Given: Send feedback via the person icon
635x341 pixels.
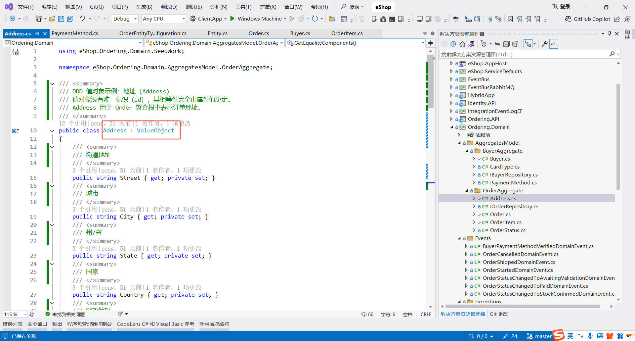Looking at the screenshot, I should pos(627,19).
